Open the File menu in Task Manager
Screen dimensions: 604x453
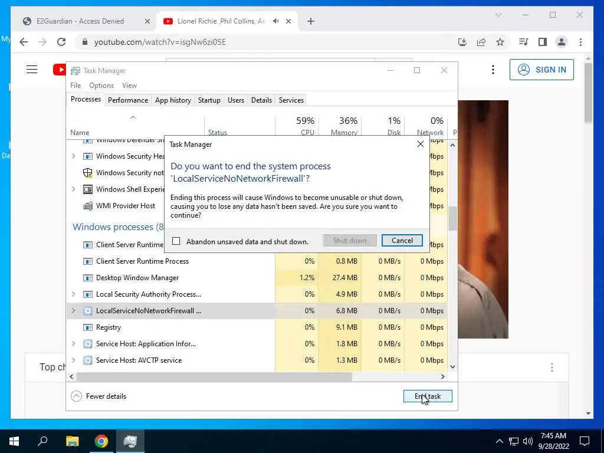[x=75, y=86]
